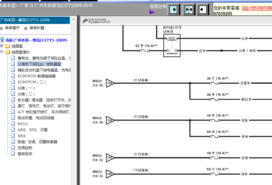
Task: Open the SRS document
Action: [22, 136]
